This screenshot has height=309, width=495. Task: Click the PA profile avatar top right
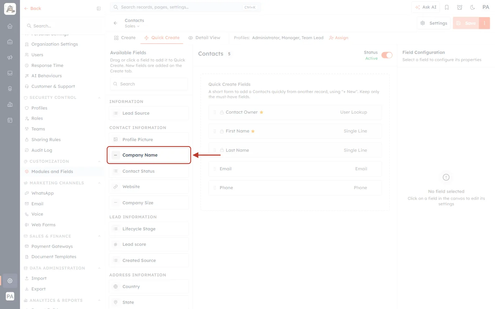486,7
